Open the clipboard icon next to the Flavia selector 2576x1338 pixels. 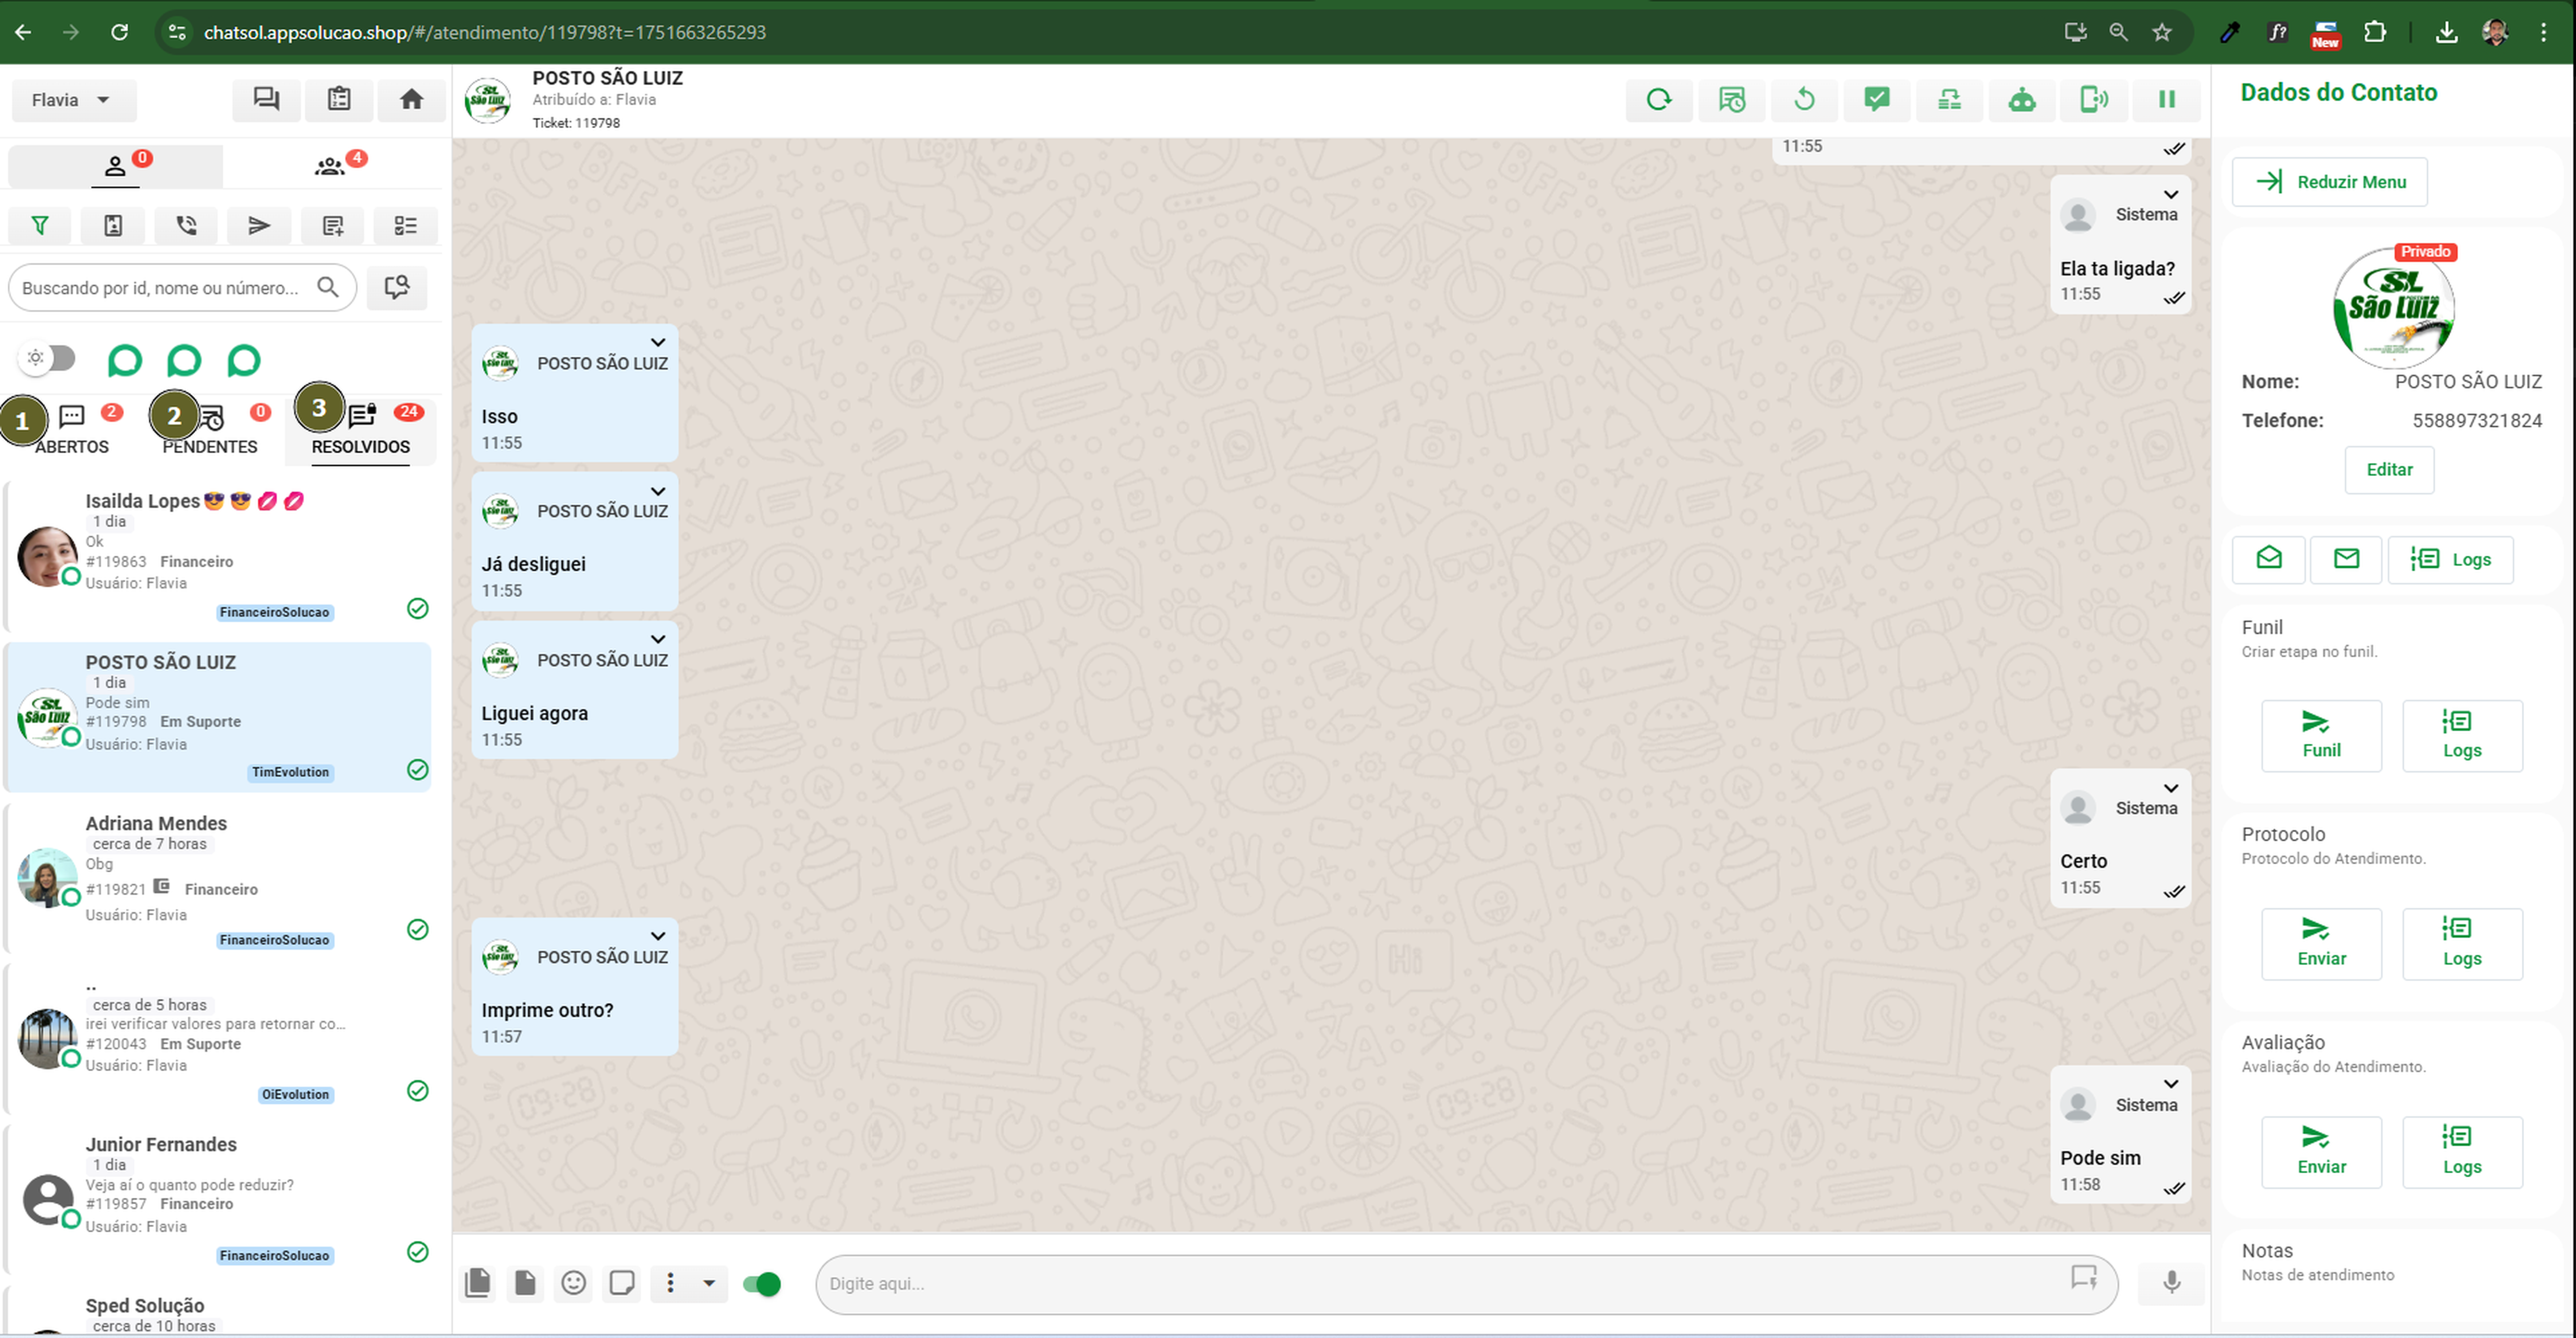coord(339,99)
